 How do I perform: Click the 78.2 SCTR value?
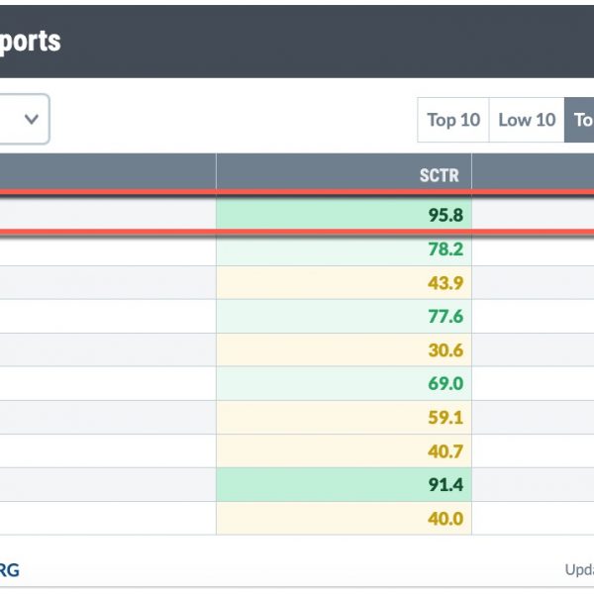click(445, 248)
